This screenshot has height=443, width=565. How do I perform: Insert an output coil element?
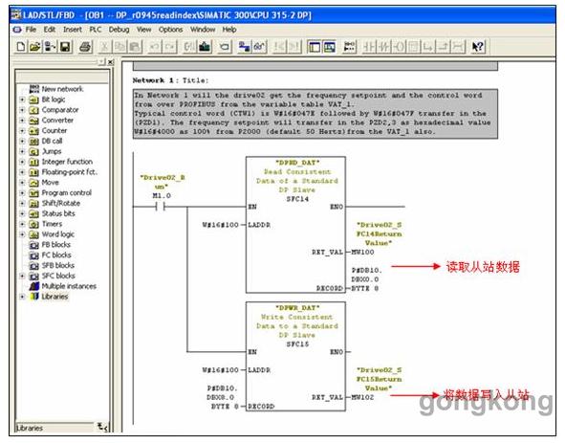pyautogui.click(x=399, y=47)
